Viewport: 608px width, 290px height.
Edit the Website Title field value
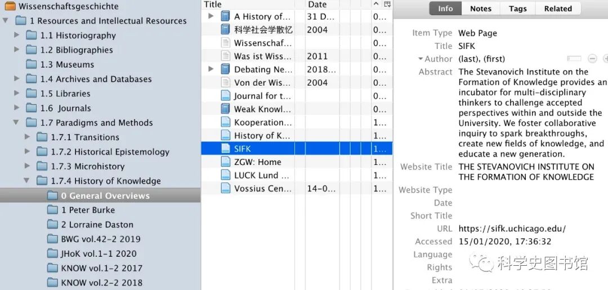pyautogui.click(x=526, y=172)
